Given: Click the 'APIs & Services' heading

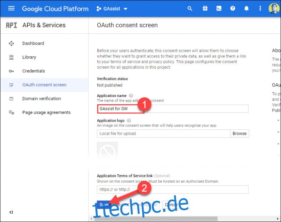Looking at the screenshot, I should click(x=44, y=25).
